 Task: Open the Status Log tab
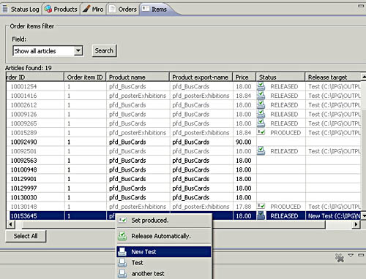click(x=20, y=9)
